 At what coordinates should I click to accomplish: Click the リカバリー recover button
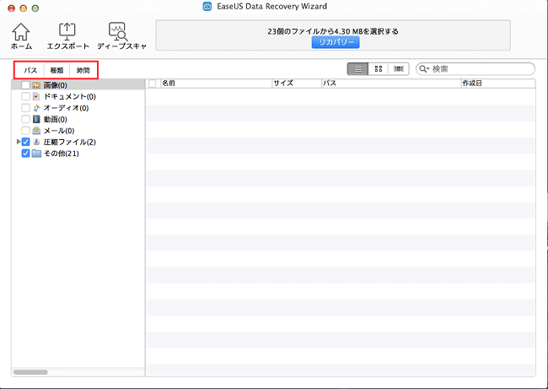pyautogui.click(x=336, y=42)
